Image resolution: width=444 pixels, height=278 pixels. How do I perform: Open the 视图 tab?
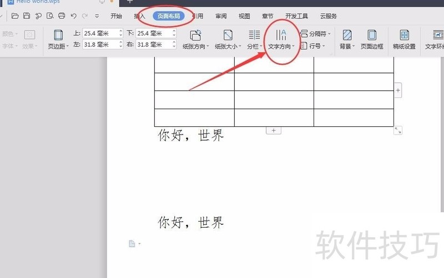point(244,16)
